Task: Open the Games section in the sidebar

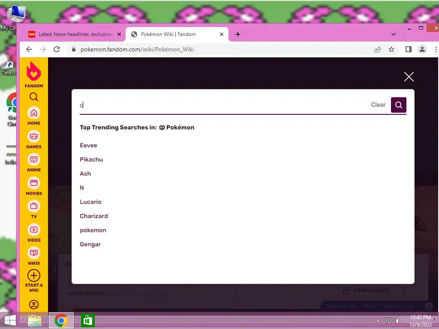Action: pos(34,140)
